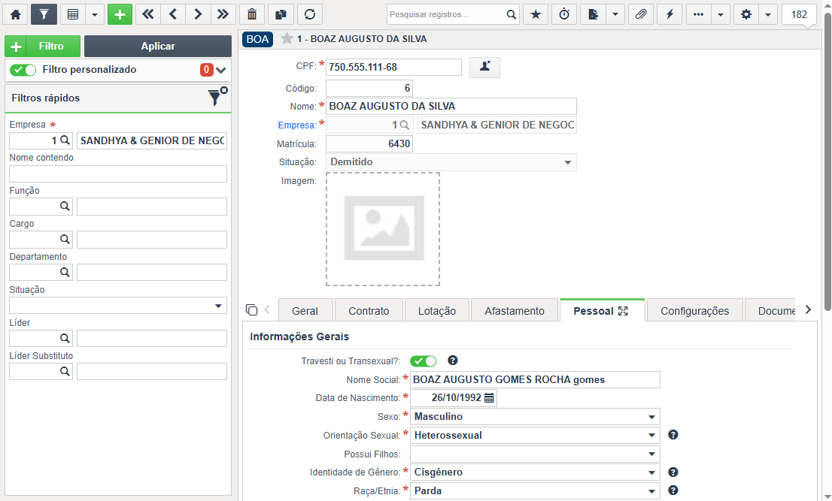Click the Nome contendo input field
Image resolution: width=832 pixels, height=501 pixels.
[118, 174]
